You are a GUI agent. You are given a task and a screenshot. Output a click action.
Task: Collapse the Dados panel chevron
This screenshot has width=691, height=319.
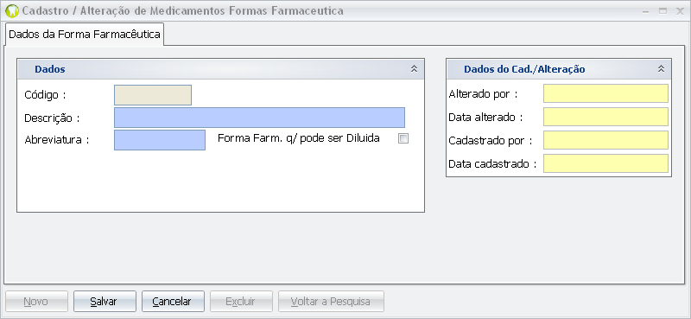(x=414, y=69)
